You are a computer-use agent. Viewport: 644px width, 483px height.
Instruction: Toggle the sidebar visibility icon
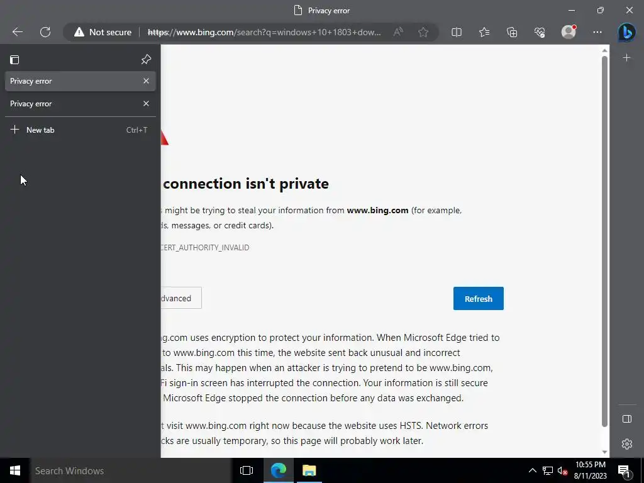(x=627, y=419)
